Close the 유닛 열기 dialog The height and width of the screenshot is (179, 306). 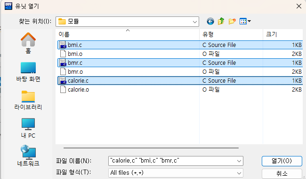tap(299, 6)
